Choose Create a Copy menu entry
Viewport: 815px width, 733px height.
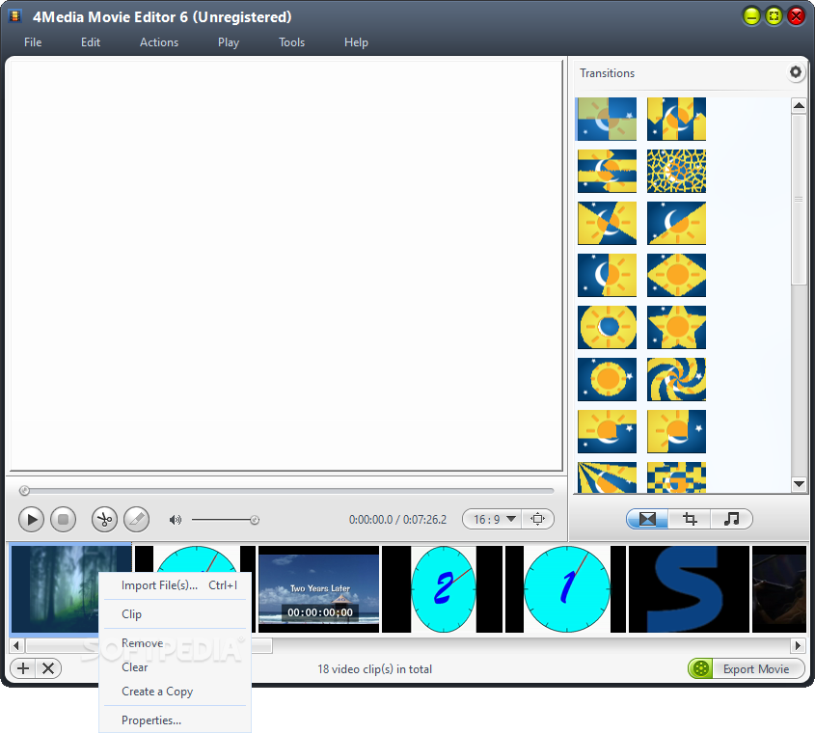coord(176,692)
